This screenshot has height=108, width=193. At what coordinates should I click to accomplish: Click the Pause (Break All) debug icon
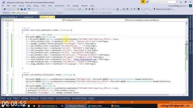pyautogui.click(x=86, y=9)
